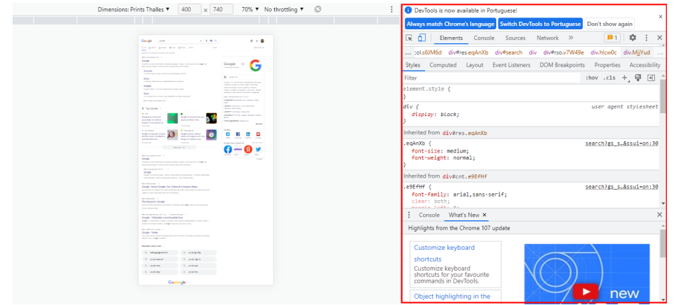Open DevTools settings gear
The height and width of the screenshot is (305, 676).
[x=633, y=38]
